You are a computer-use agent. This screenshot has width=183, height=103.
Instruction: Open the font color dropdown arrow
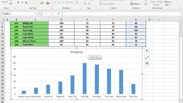click(51, 3)
